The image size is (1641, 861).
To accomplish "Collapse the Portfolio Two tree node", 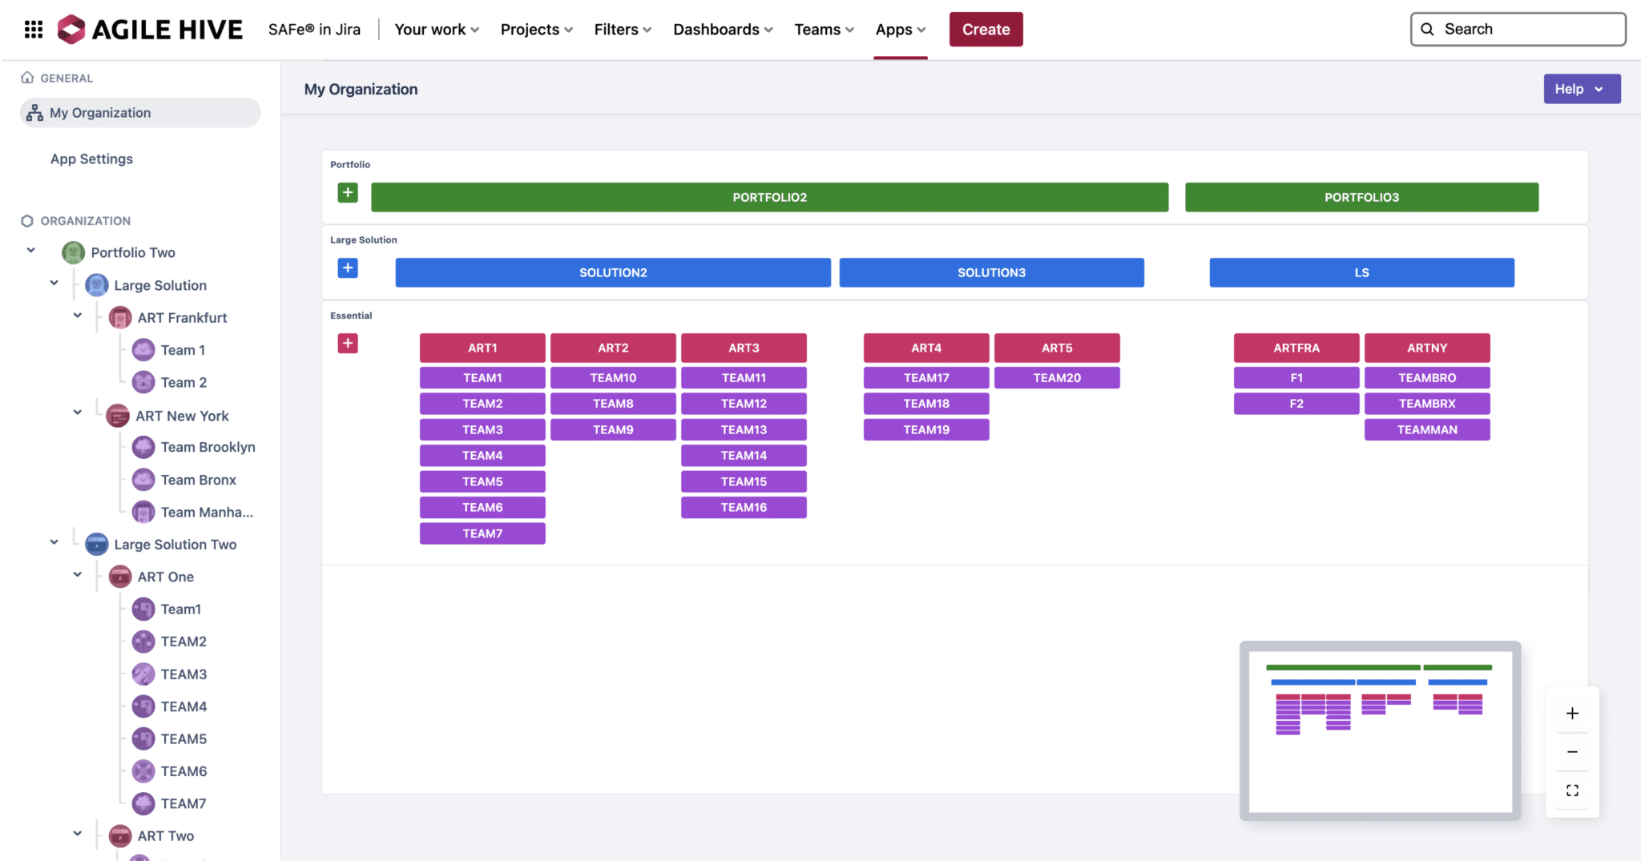I will (x=31, y=251).
